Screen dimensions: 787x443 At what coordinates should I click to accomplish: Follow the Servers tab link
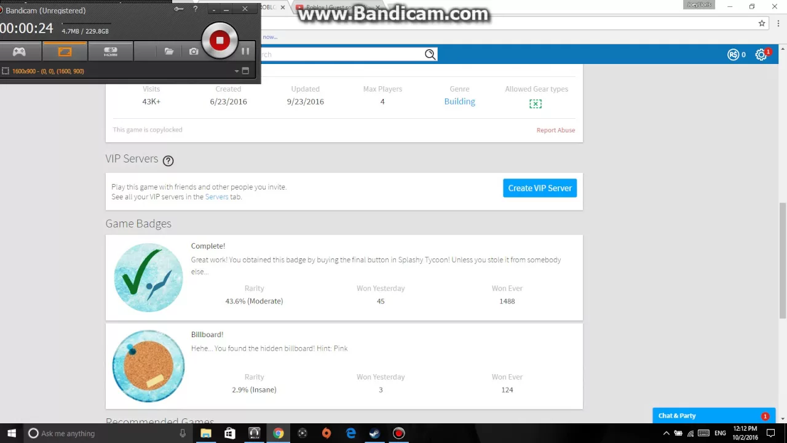[216, 197]
